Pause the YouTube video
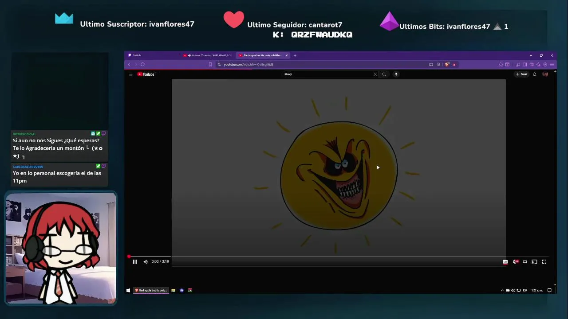This screenshot has width=568, height=319. (x=135, y=262)
